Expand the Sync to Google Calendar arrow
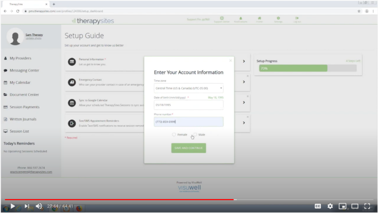This screenshot has height=213, width=378. click(x=244, y=103)
